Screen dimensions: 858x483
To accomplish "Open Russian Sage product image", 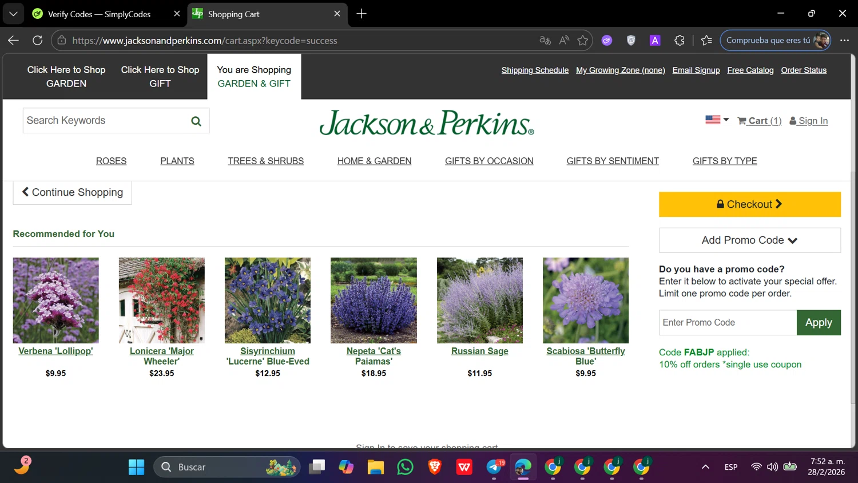I will (480, 300).
